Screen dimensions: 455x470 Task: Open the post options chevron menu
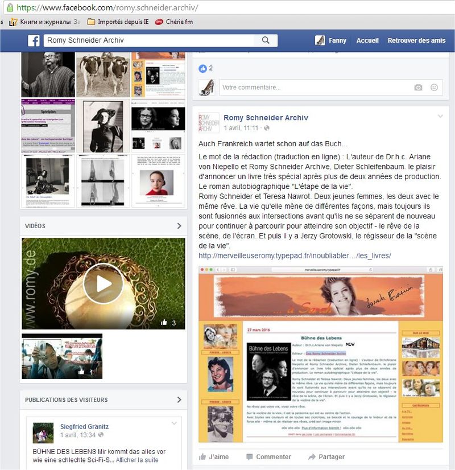coord(440,116)
